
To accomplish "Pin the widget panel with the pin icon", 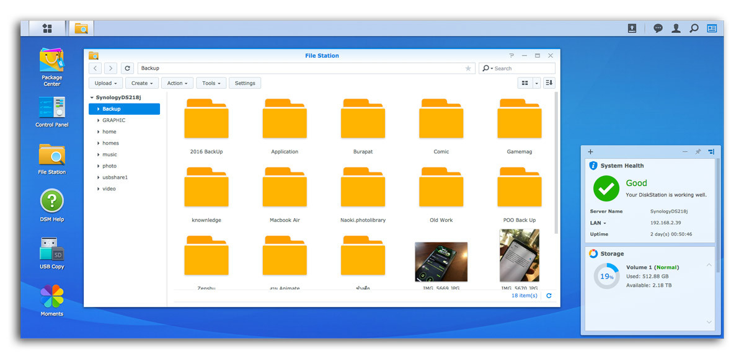I will click(x=698, y=152).
